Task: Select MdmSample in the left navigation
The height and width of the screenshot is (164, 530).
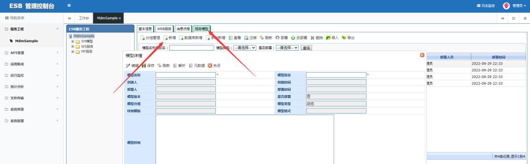Action: pyautogui.click(x=26, y=41)
